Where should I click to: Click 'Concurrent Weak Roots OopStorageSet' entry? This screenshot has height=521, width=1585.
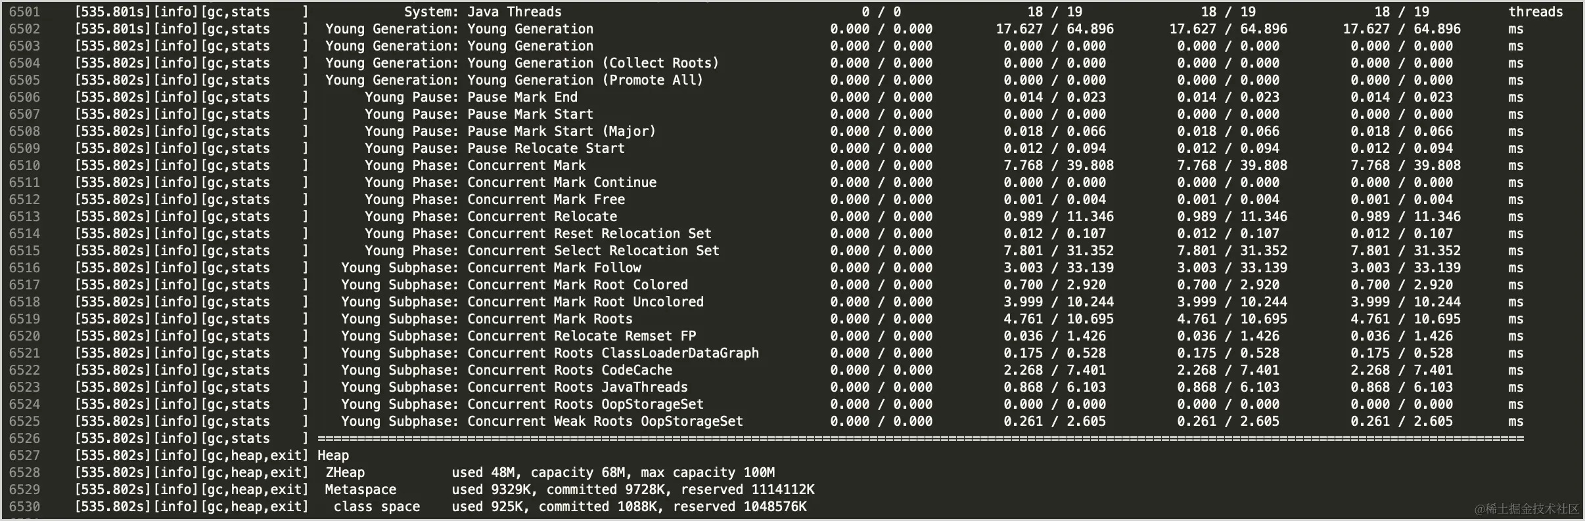(x=605, y=421)
